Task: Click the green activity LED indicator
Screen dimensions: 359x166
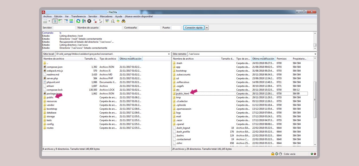Action: coord(312,154)
